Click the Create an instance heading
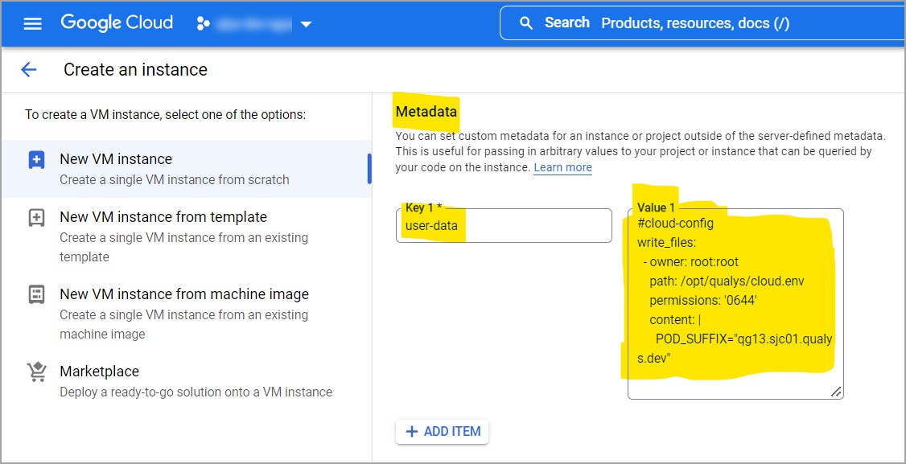906x464 pixels. (135, 70)
